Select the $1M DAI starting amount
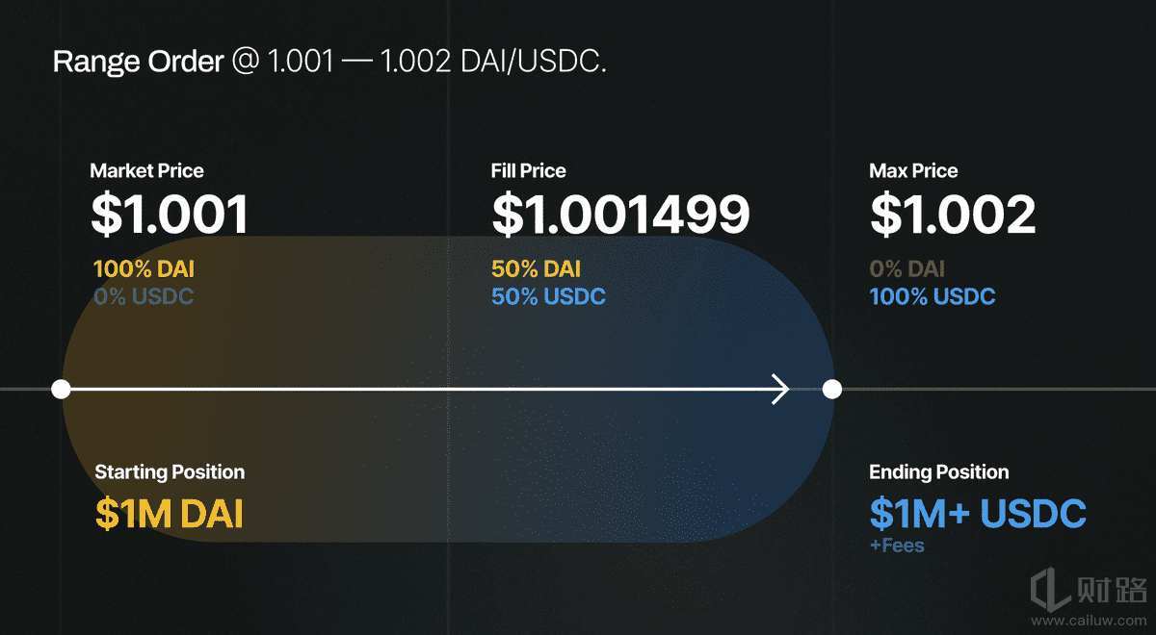1156x635 pixels. click(x=170, y=514)
